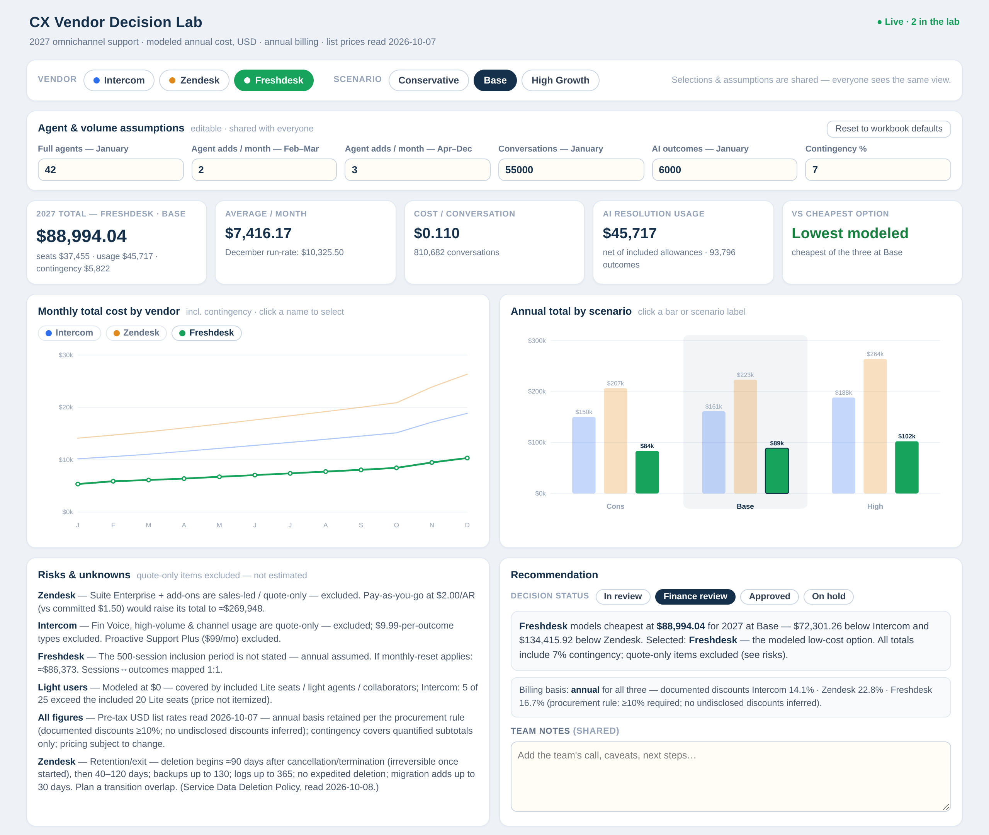Click the $188k Intercom High bar
Screen dimensions: 989x835
click(x=843, y=445)
